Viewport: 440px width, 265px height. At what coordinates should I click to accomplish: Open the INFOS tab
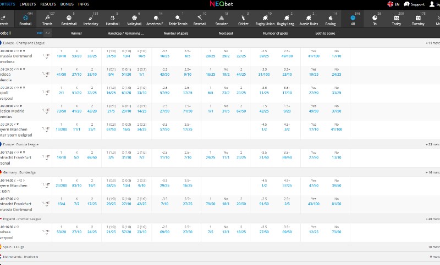pos(84,4)
